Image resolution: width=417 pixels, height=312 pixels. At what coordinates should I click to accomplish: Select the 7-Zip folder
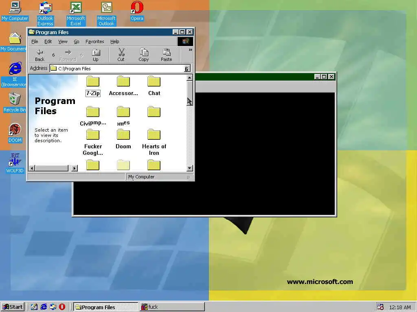point(93,86)
